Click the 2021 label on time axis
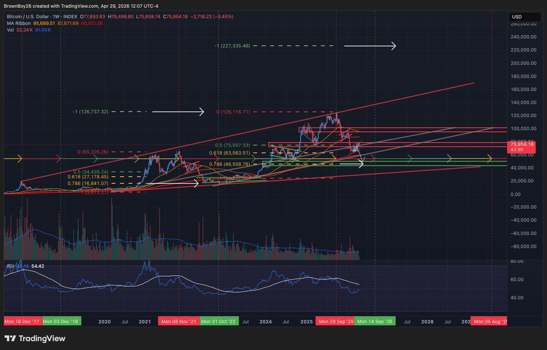Viewport: 547px width, 350px height. click(144, 321)
